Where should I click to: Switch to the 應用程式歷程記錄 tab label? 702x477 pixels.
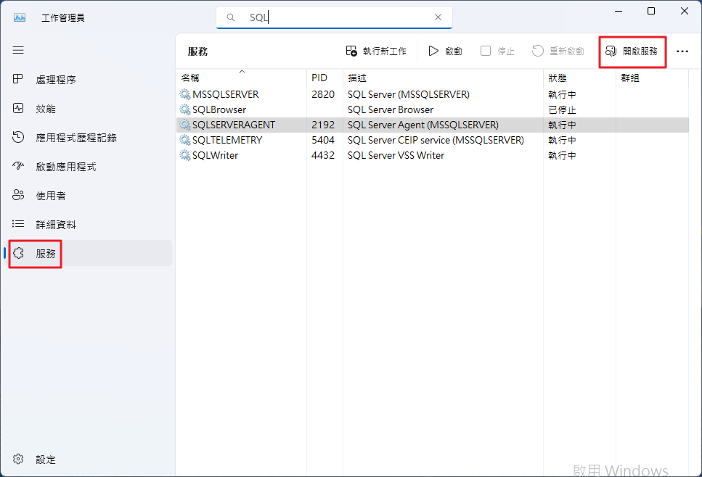pyautogui.click(x=76, y=138)
